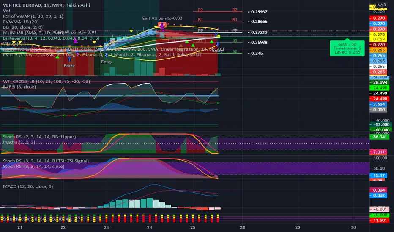This screenshot has height=232, width=394.
Task: Click date 28 on the time axis
Action: click(242, 227)
